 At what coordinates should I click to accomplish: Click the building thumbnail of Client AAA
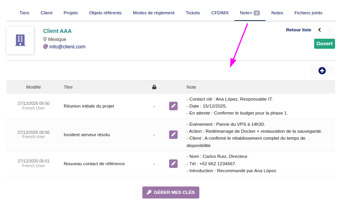[x=20, y=40]
